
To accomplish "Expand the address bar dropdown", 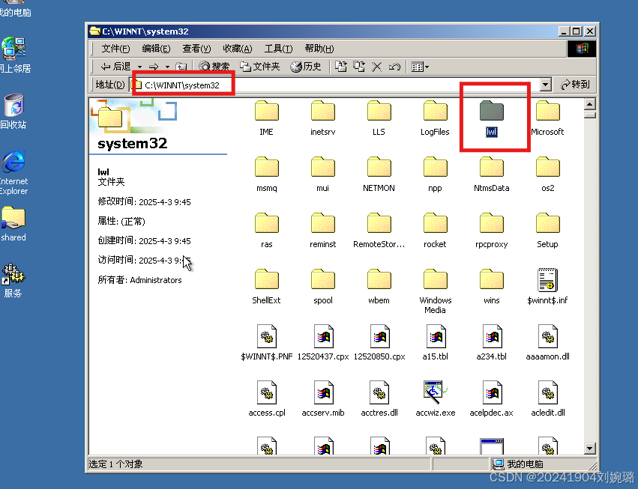I will [546, 85].
